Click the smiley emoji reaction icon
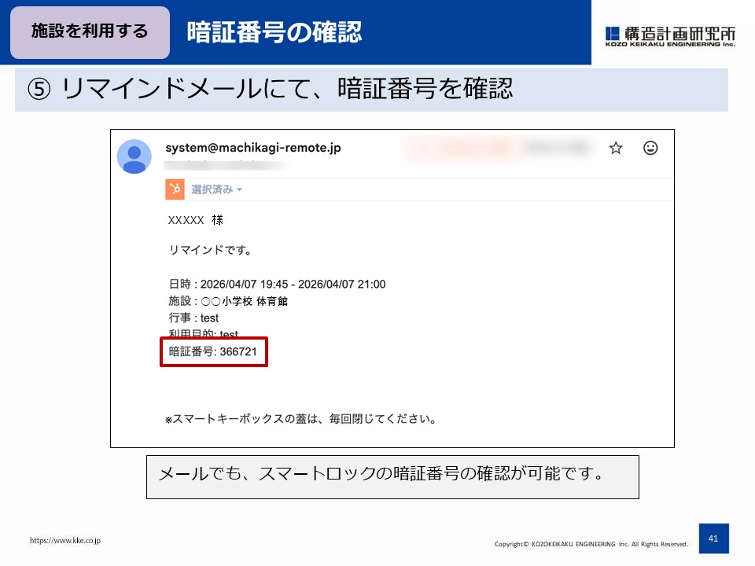The image size is (755, 566). (x=651, y=148)
